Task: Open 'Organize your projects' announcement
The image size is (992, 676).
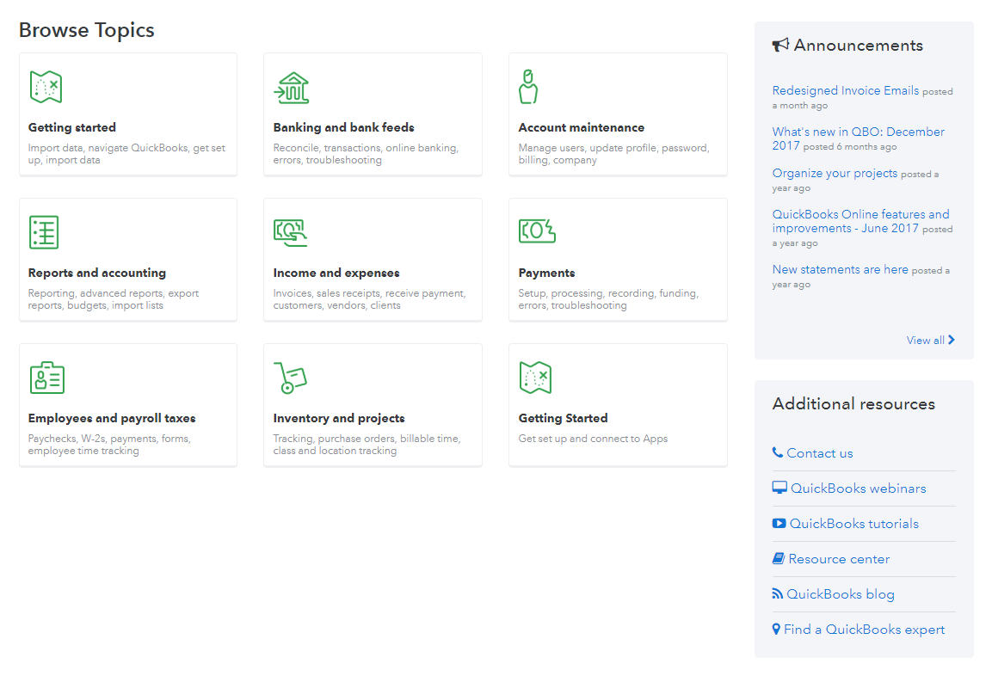Action: [x=835, y=173]
